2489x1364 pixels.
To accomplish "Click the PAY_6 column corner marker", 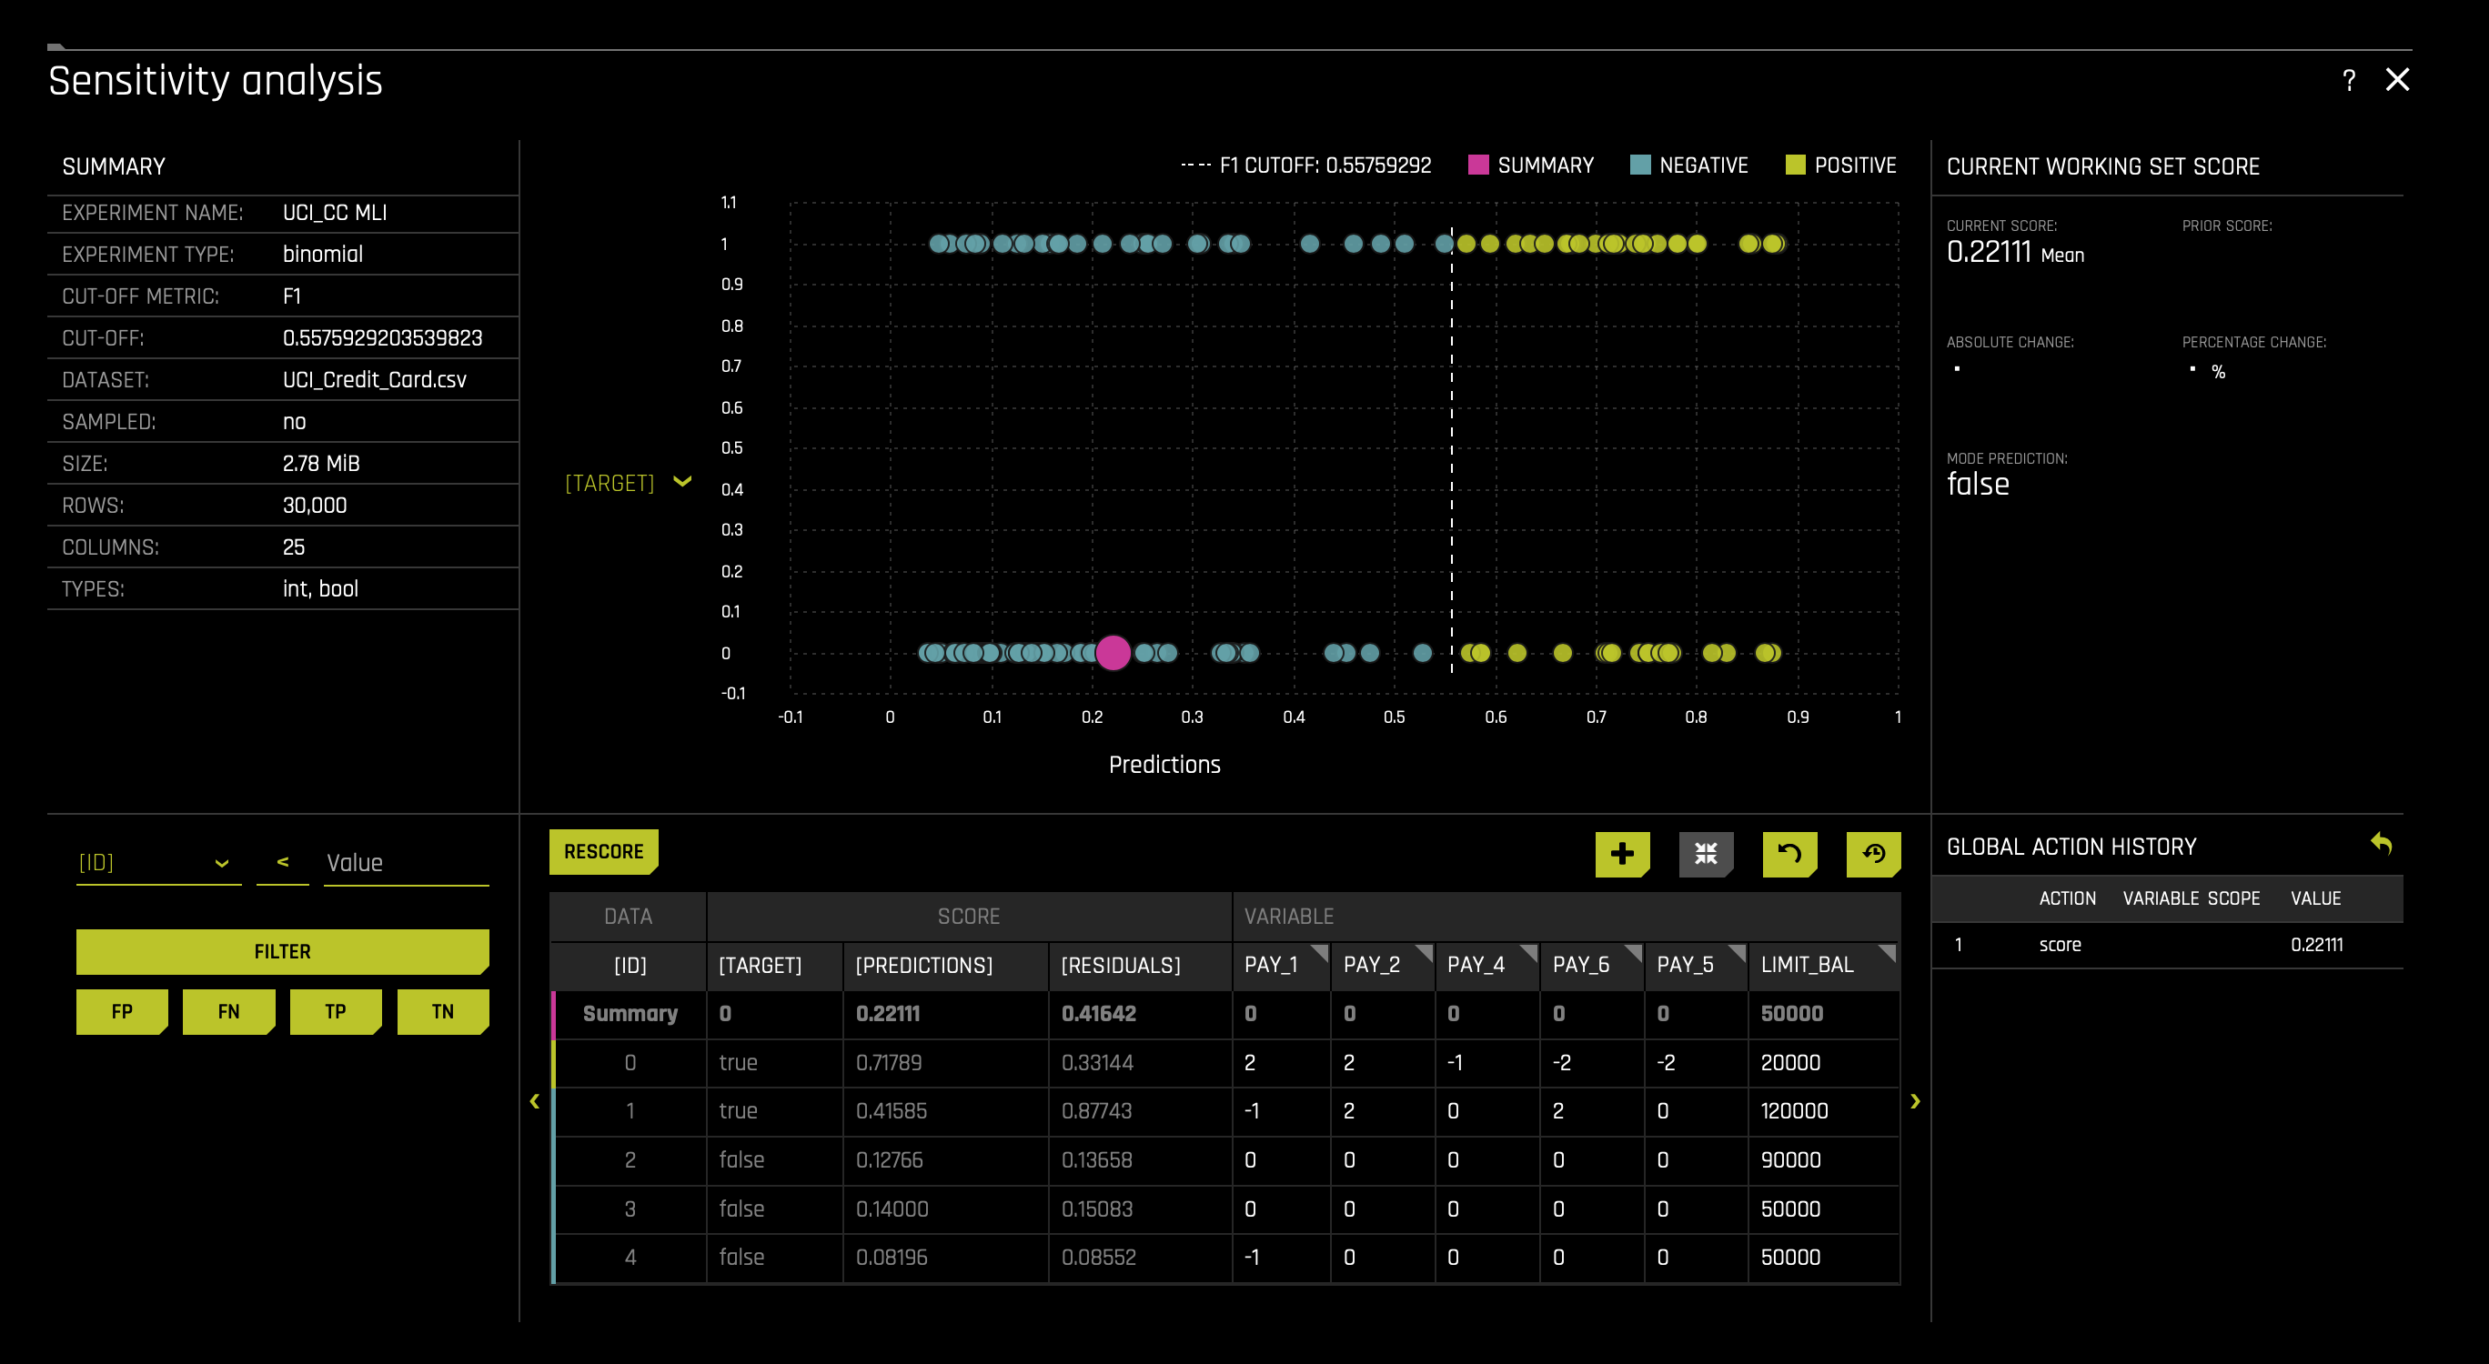I will coord(1633,952).
